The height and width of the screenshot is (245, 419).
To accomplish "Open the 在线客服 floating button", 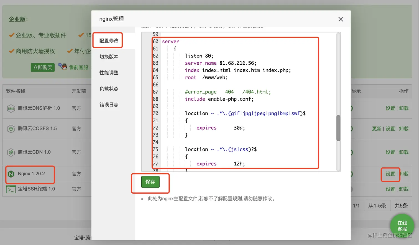I will (x=402, y=226).
